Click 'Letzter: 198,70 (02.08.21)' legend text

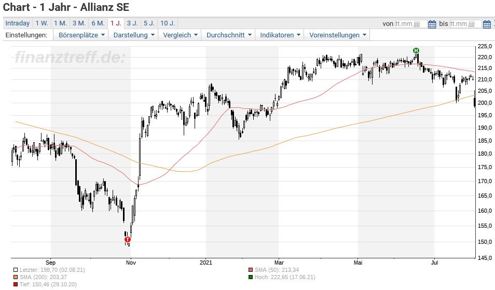click(x=52, y=270)
